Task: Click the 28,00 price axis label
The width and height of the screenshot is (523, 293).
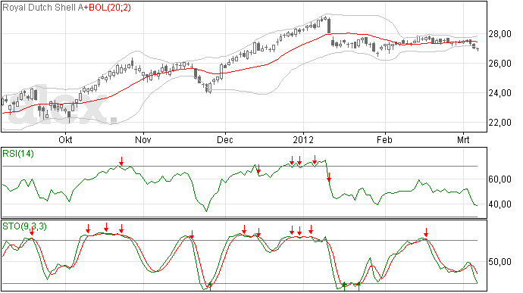Action: 500,34
